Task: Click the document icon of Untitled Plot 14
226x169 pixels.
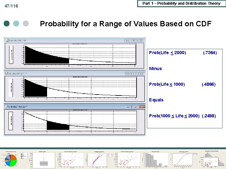Action: tap(7, 40)
